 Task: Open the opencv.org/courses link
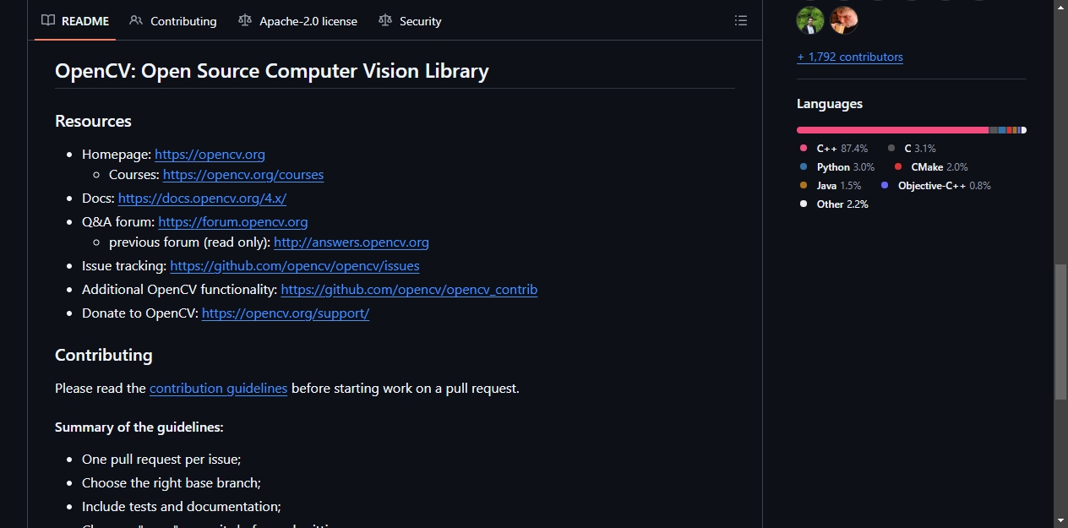[243, 175]
